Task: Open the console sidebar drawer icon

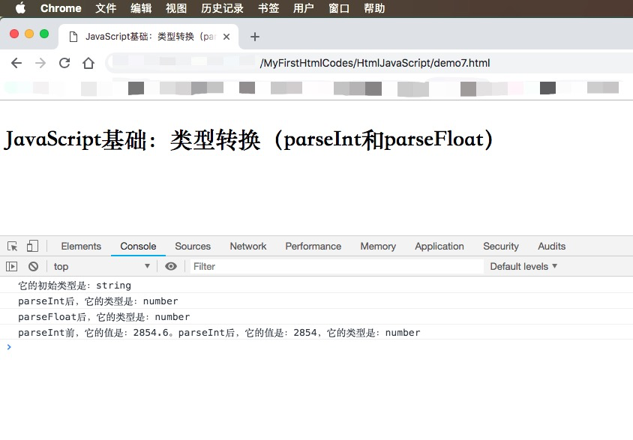Action: point(12,266)
